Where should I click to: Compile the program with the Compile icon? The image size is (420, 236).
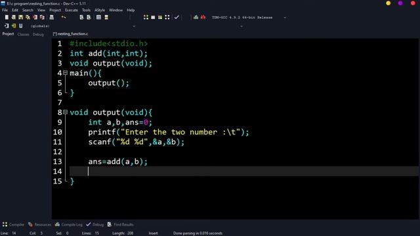pos(146,18)
